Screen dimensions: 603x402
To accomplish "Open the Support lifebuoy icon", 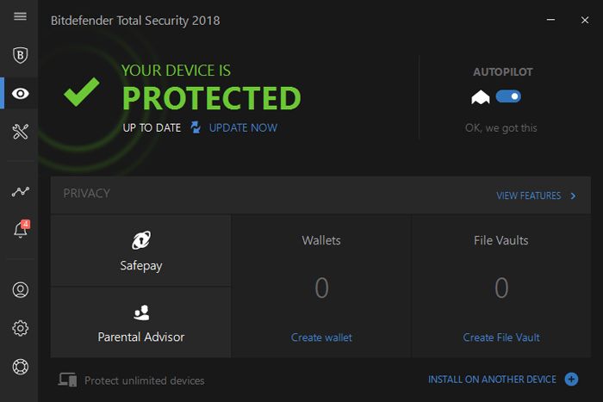I will pyautogui.click(x=20, y=366).
